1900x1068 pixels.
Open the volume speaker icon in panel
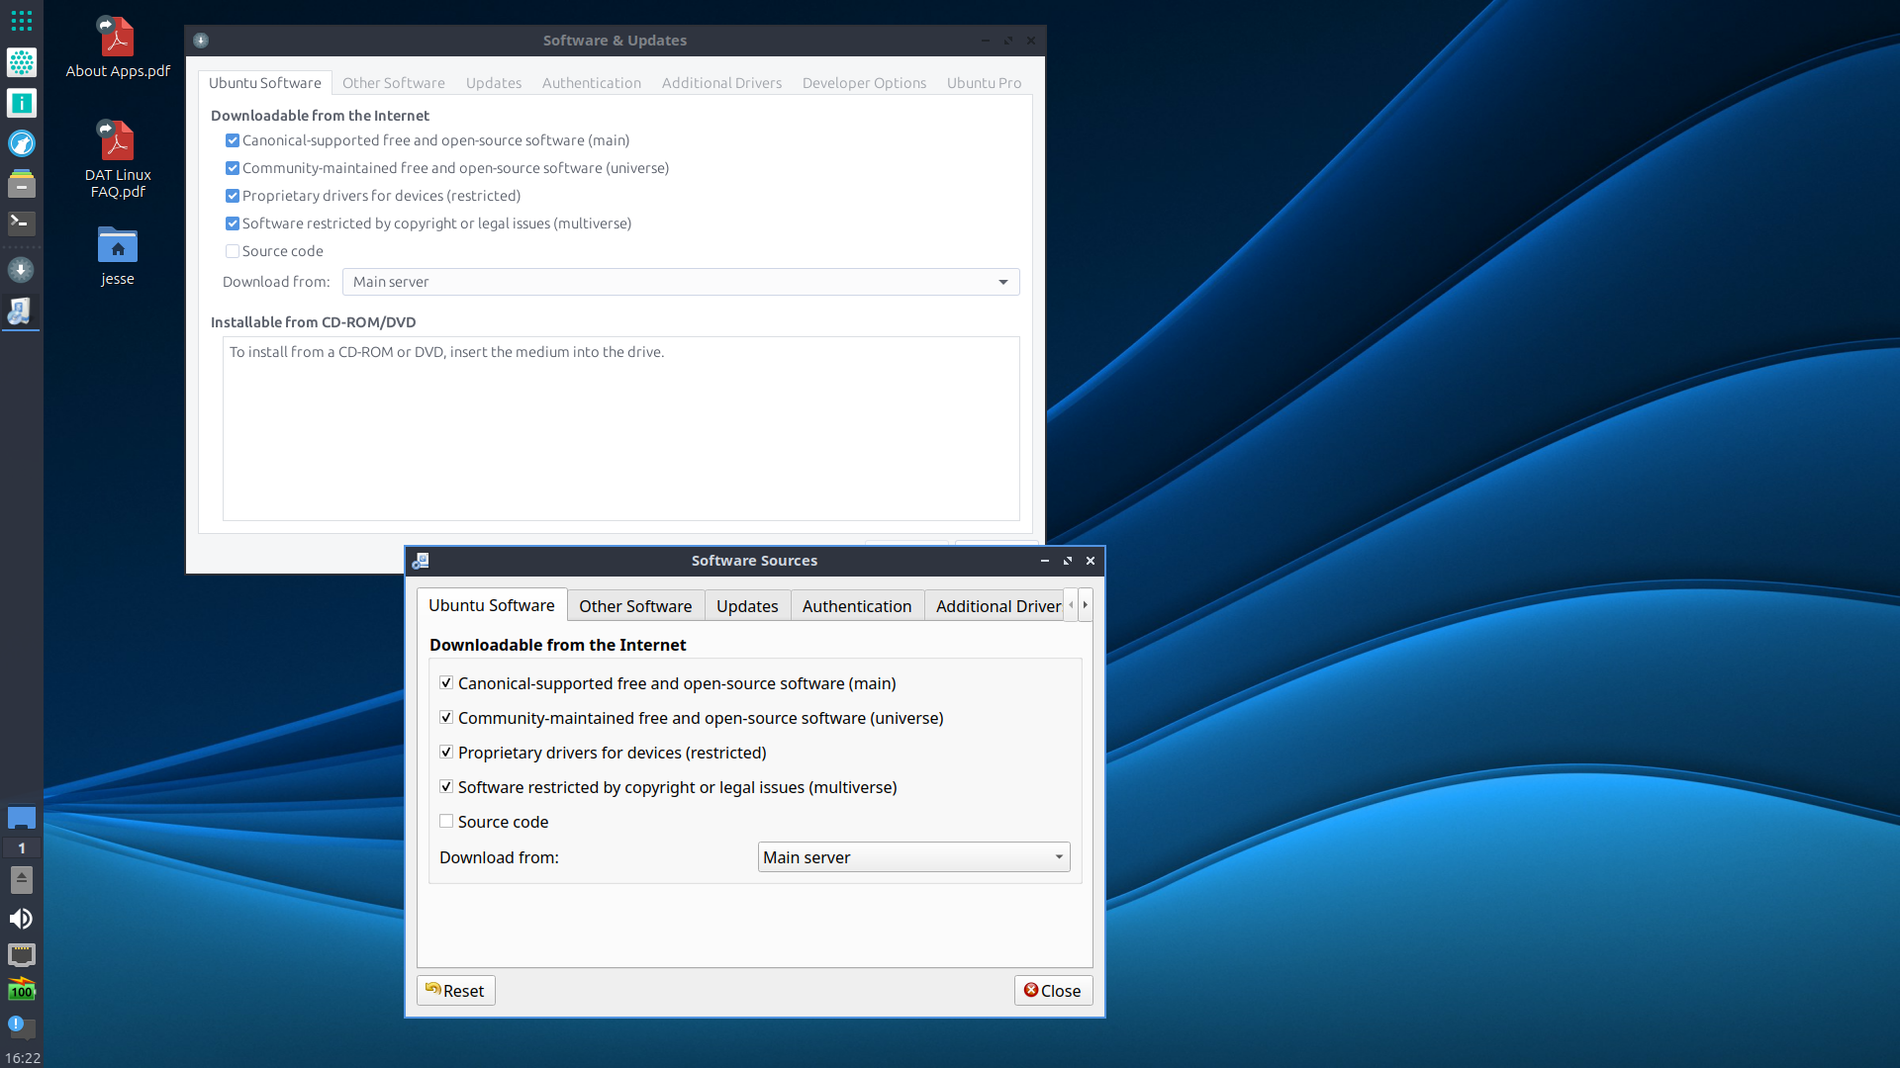[21, 919]
